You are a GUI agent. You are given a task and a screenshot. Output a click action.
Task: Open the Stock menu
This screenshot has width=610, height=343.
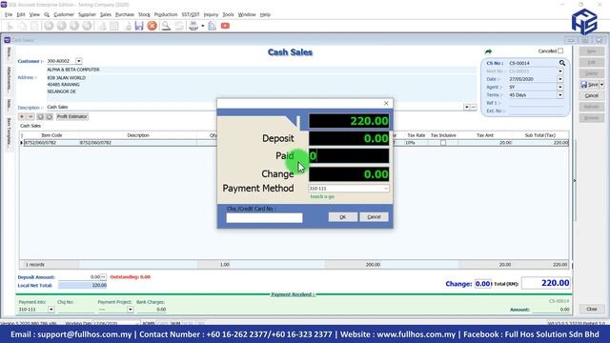pyautogui.click(x=144, y=14)
